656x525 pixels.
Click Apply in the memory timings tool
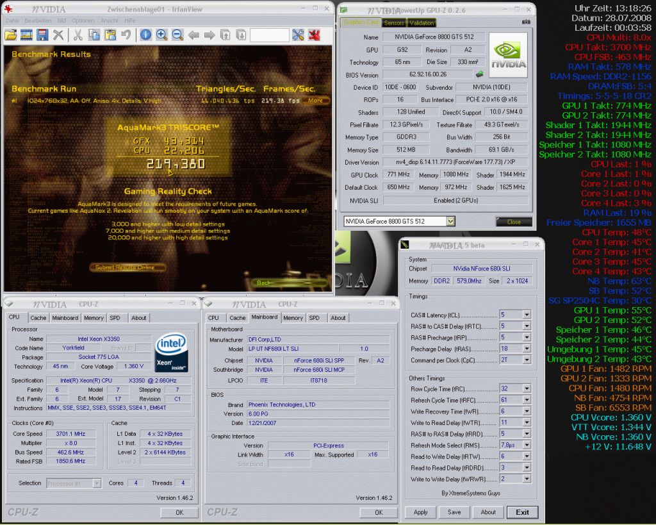[x=420, y=512]
